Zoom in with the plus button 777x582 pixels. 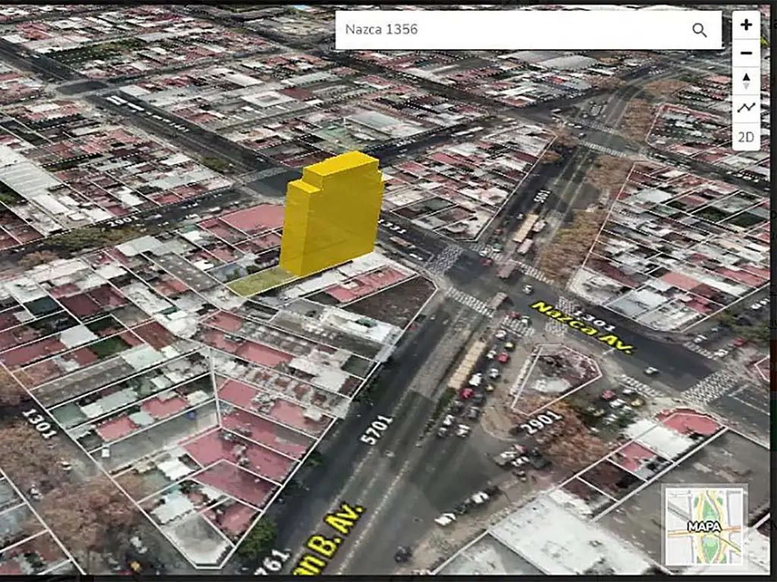point(746,25)
